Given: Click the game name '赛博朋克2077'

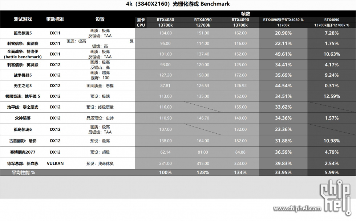Looking at the screenshot, I should coord(23,152).
